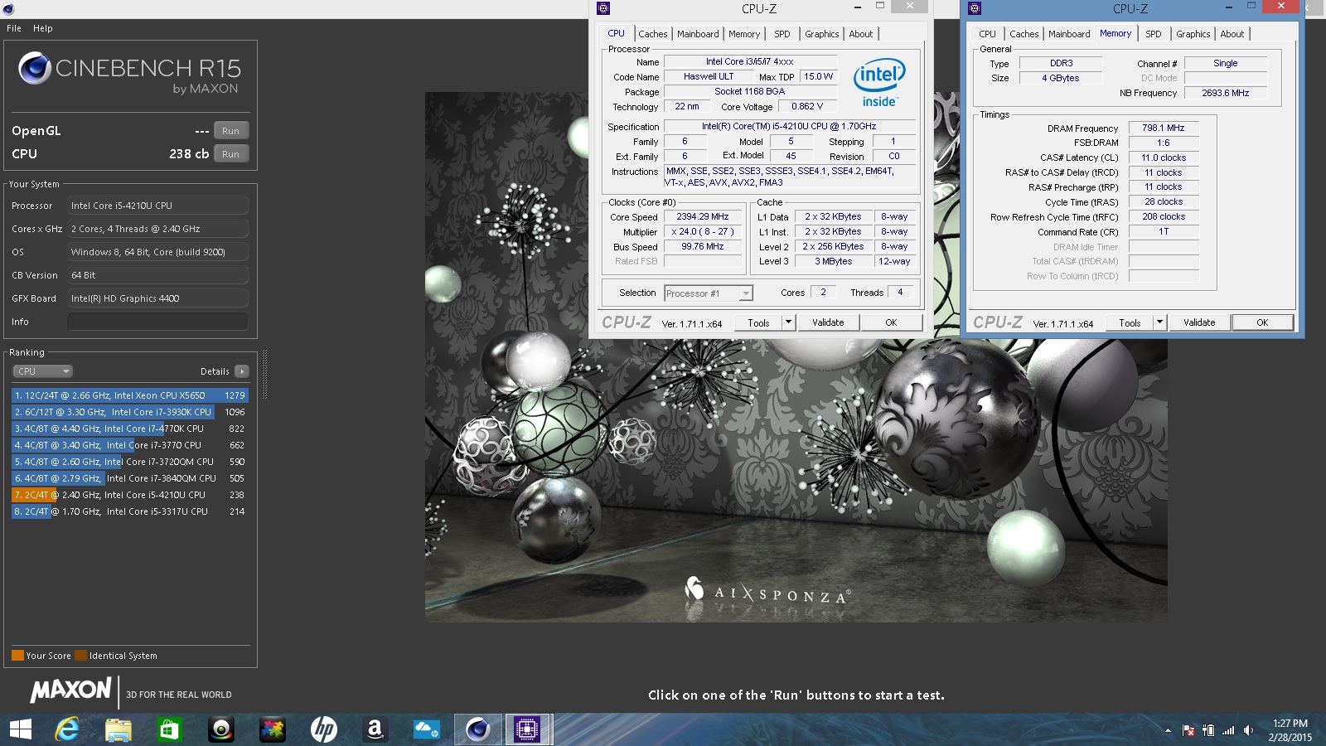
Task: Select ranking row Core i7-3720QM CPU
Action: point(130,462)
